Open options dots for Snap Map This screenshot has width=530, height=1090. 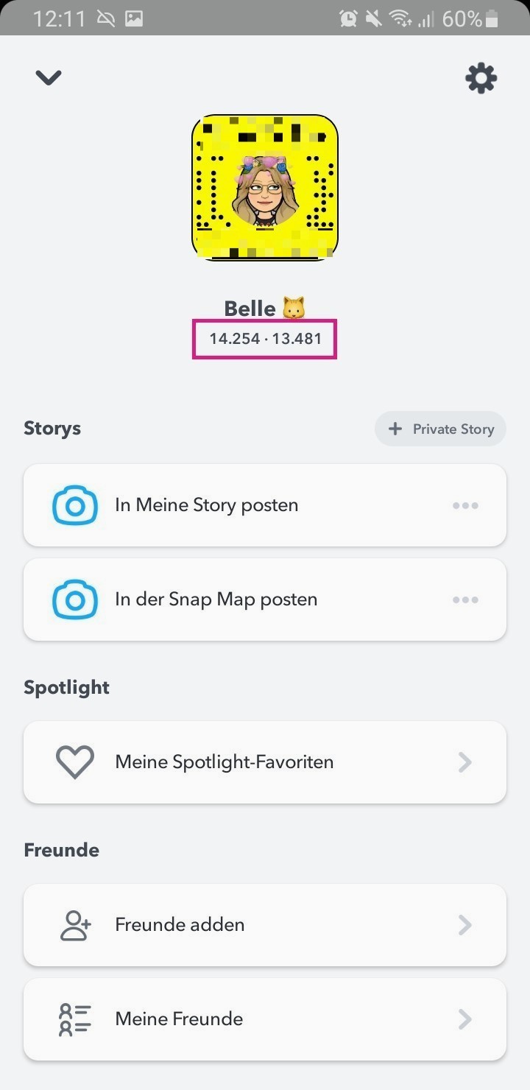click(465, 599)
